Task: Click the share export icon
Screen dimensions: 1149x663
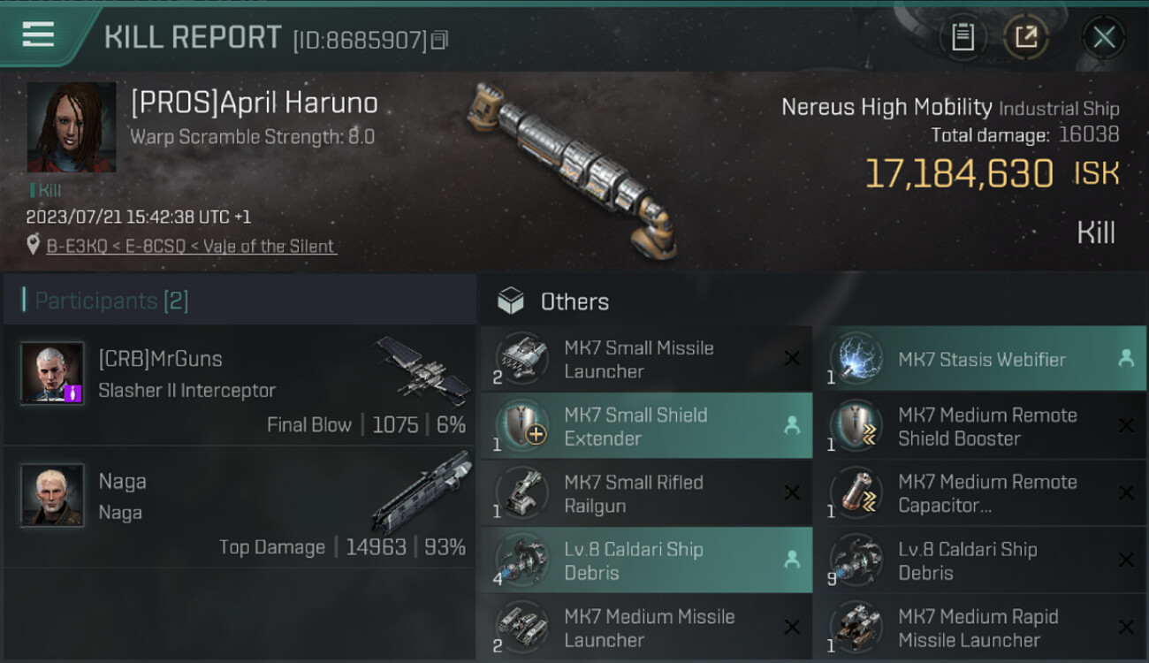Action: pyautogui.click(x=1026, y=37)
